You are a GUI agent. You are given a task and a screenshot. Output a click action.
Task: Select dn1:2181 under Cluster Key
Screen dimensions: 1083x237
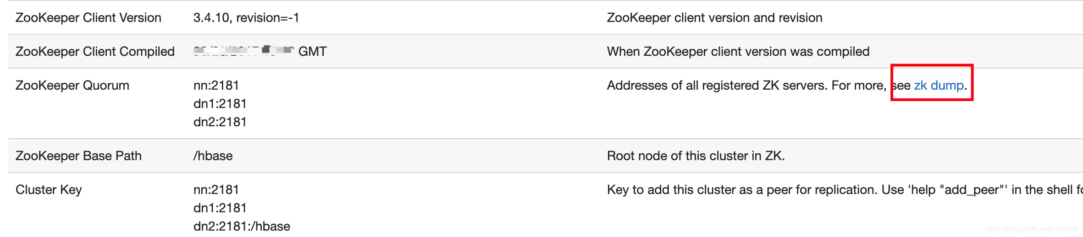coord(220,208)
